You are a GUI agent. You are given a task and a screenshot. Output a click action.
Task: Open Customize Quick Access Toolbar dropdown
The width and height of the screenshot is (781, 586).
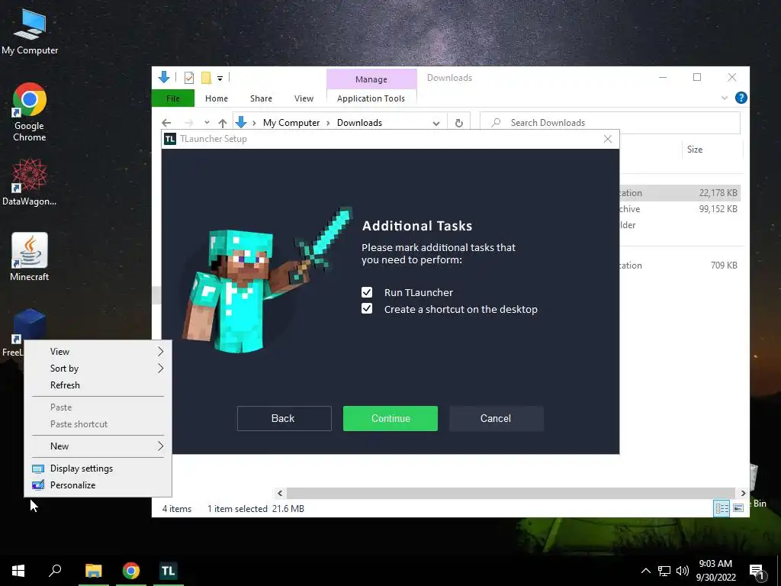tap(220, 79)
